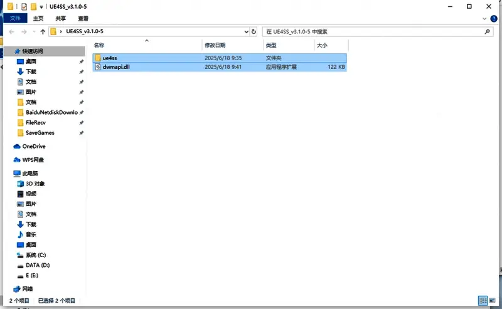The width and height of the screenshot is (502, 309).
Task: Click the Back navigation arrow
Action: tap(12, 31)
